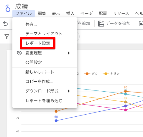Click the ゾウ orange legend marker
The image size is (143, 137).
(x=87, y=74)
